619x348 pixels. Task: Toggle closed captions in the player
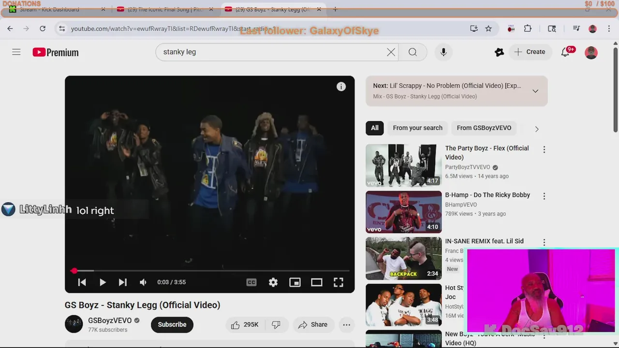[x=251, y=282]
